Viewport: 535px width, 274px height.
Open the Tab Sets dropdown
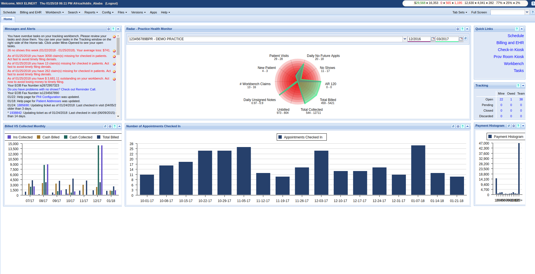(x=460, y=12)
